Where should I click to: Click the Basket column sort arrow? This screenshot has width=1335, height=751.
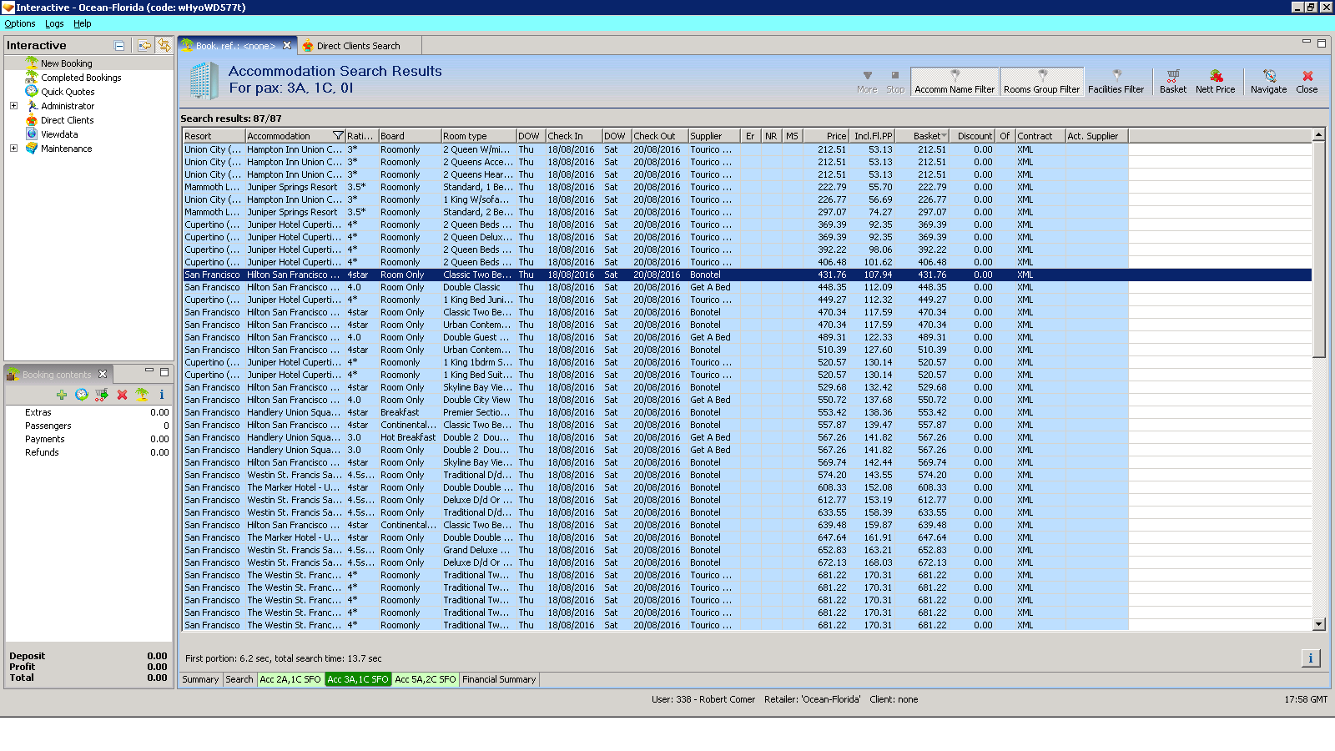tap(944, 136)
